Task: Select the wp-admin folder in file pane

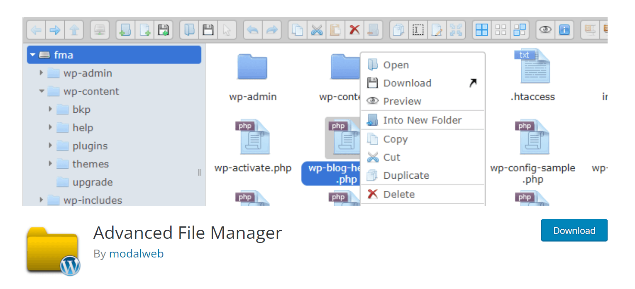Action: click(x=252, y=77)
